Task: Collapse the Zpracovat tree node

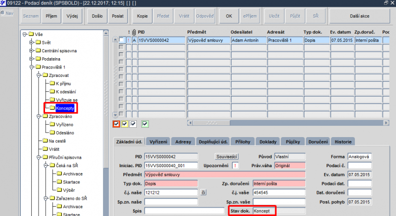Action: 39,75
